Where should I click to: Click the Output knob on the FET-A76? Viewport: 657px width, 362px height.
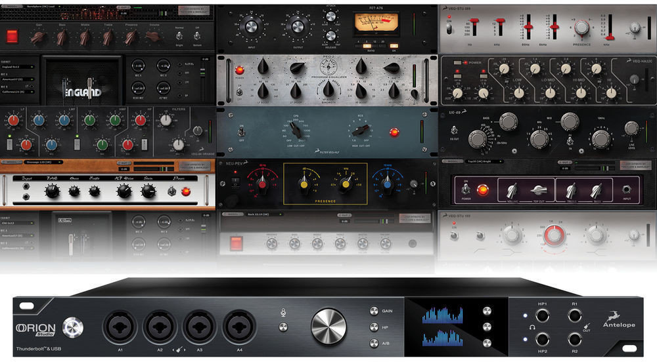(298, 27)
